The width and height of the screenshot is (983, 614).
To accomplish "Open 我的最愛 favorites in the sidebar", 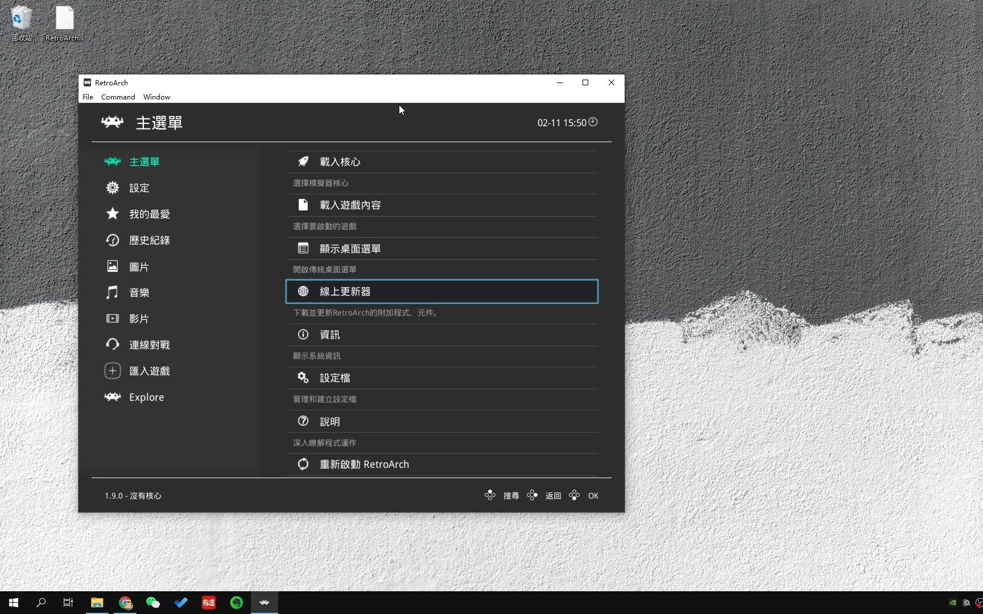I will coord(149,214).
